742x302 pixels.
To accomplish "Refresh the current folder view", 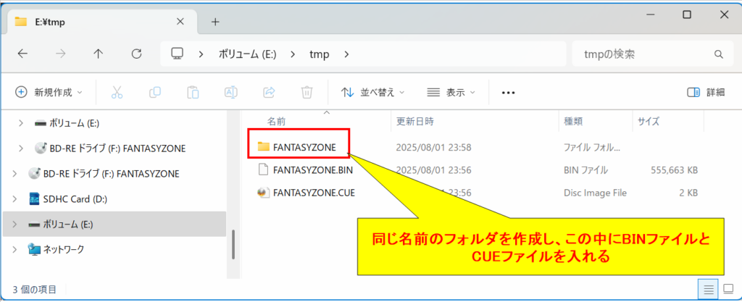I will pos(136,54).
